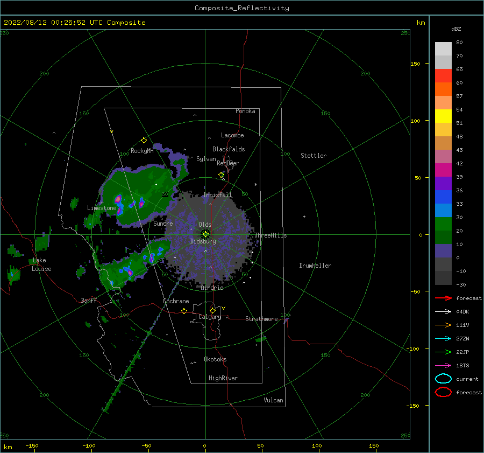Select the purple 36-39 dBZ color swatch
Image resolution: width=484 pixels, height=453 pixels.
tap(443, 183)
